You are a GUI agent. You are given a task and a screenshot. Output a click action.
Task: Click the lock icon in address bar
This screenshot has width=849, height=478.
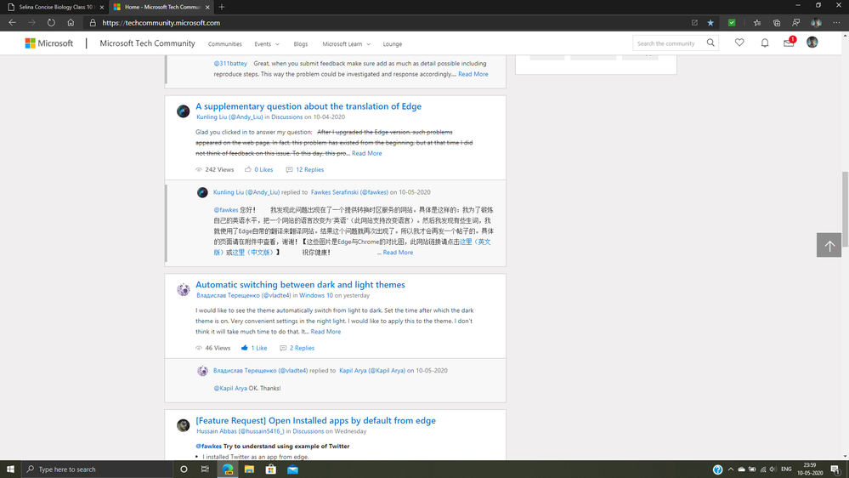(93, 23)
